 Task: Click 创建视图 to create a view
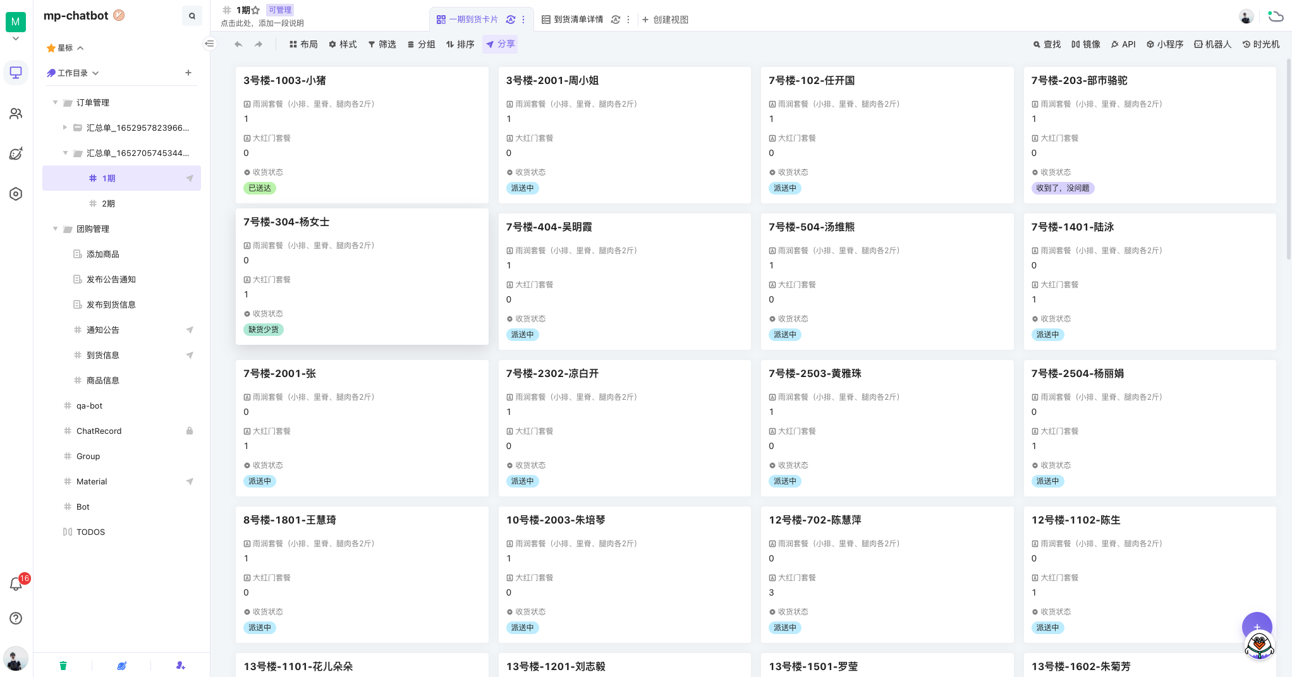(666, 20)
